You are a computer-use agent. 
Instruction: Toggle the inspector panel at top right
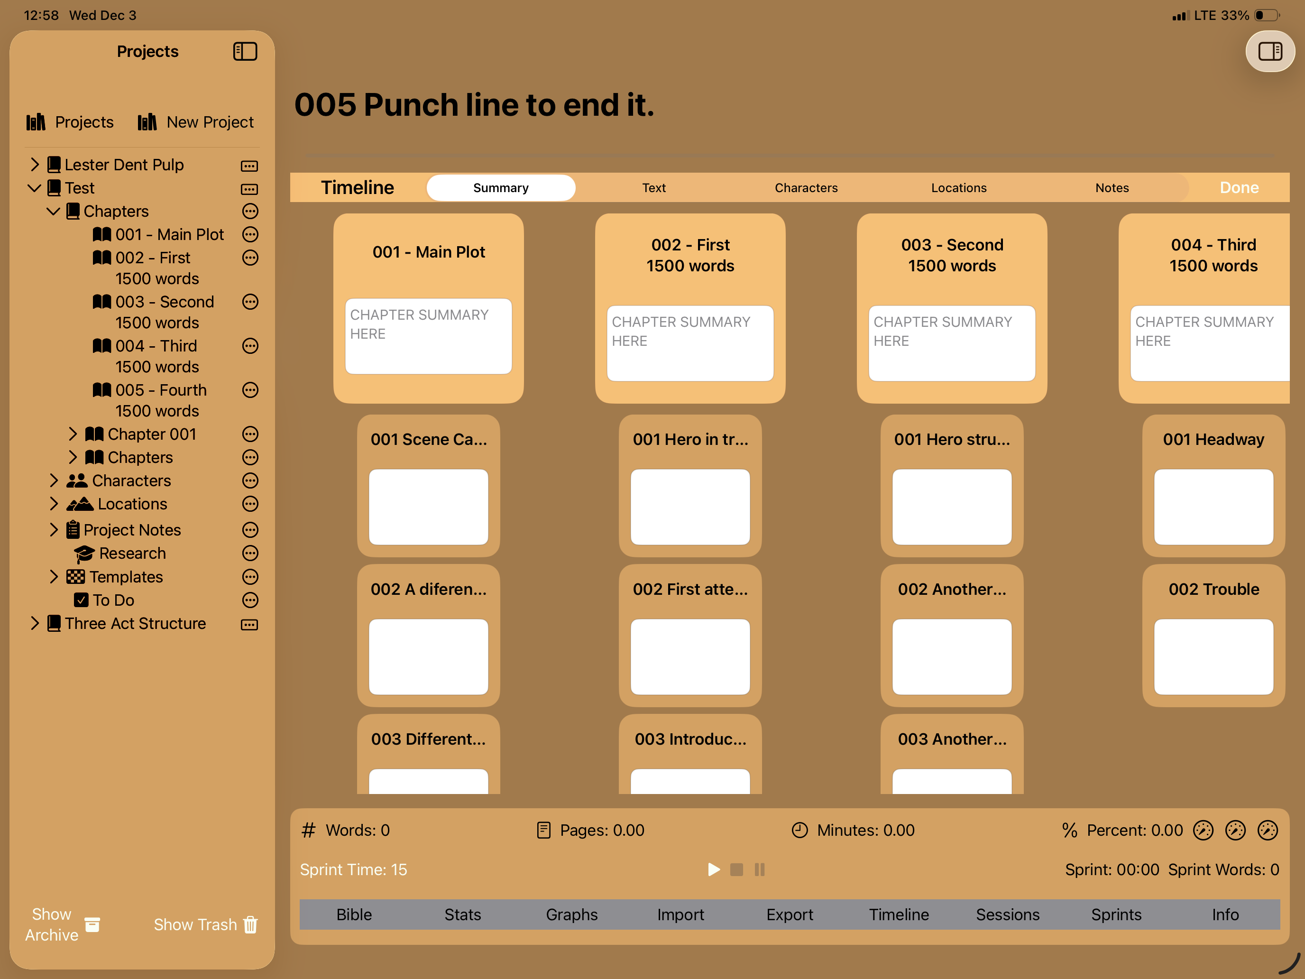pos(1270,51)
